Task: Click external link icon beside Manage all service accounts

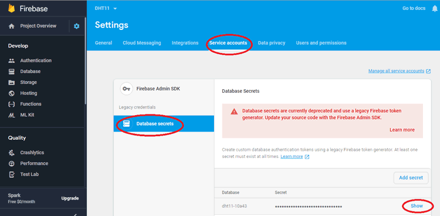Action: (428, 72)
